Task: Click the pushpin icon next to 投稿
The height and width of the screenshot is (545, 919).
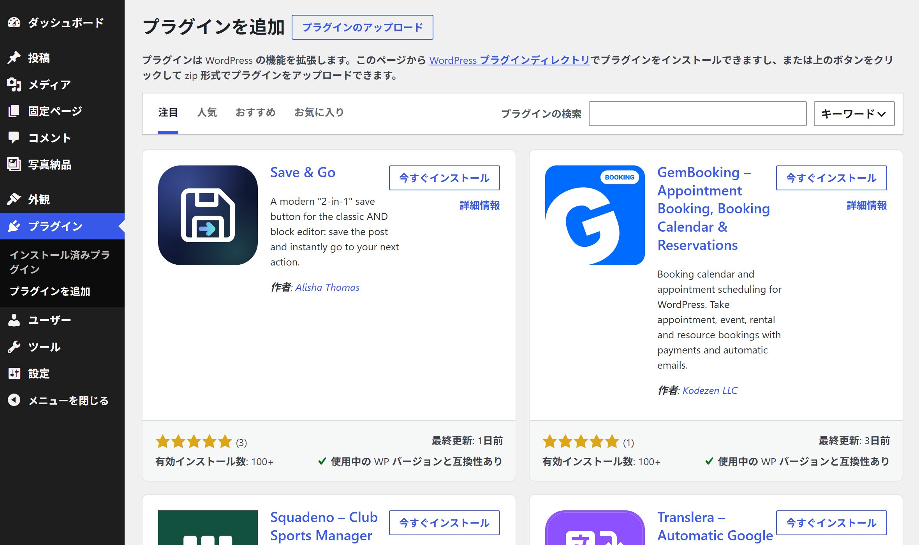Action: tap(14, 58)
